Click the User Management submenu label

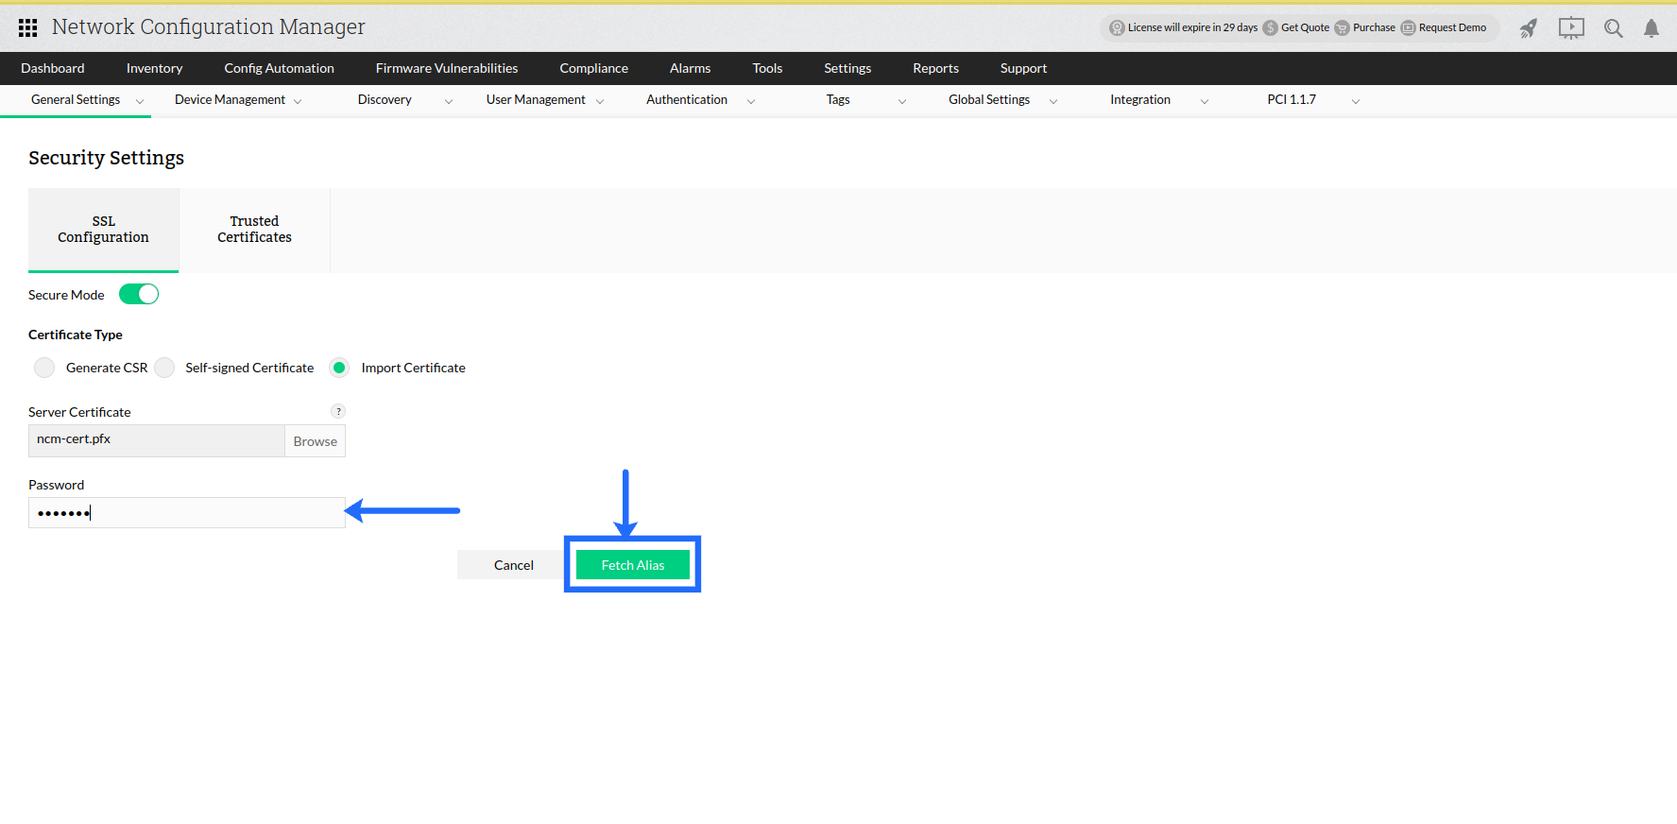pyautogui.click(x=536, y=99)
